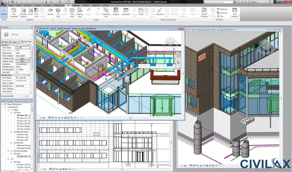This screenshot has width=292, height=172.
Task: Click Edit button for Graphic Display row
Action: [22, 61]
